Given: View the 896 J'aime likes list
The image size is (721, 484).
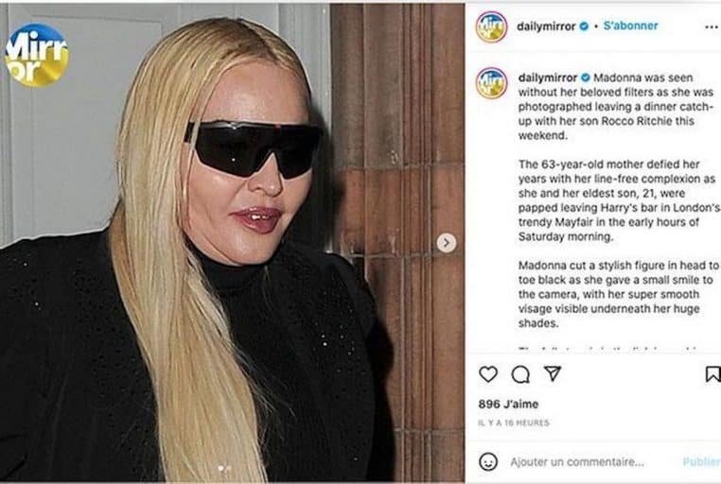Looking at the screenshot, I should pyautogui.click(x=508, y=404).
